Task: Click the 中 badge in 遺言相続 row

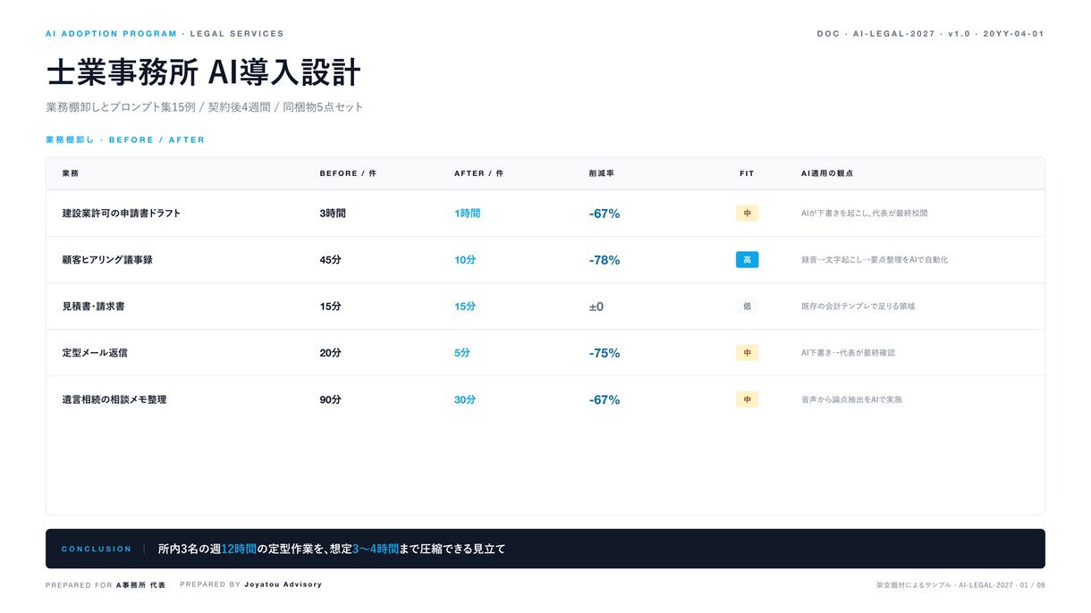Action: 747,399
